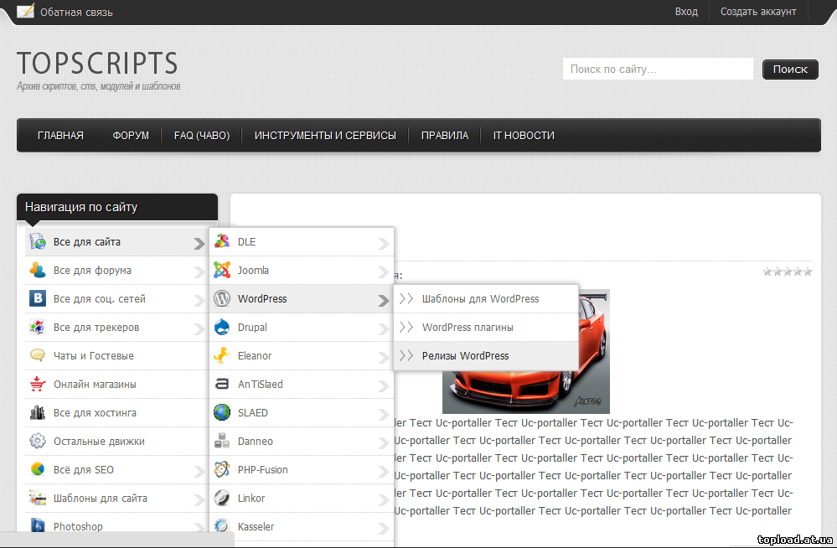The image size is (837, 548).
Task: Click the Linkor text in submenu
Action: pos(251,498)
